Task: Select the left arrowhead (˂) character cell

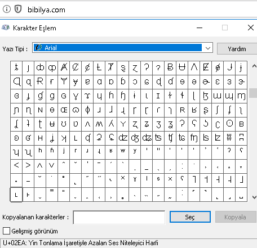Action: click(16, 166)
